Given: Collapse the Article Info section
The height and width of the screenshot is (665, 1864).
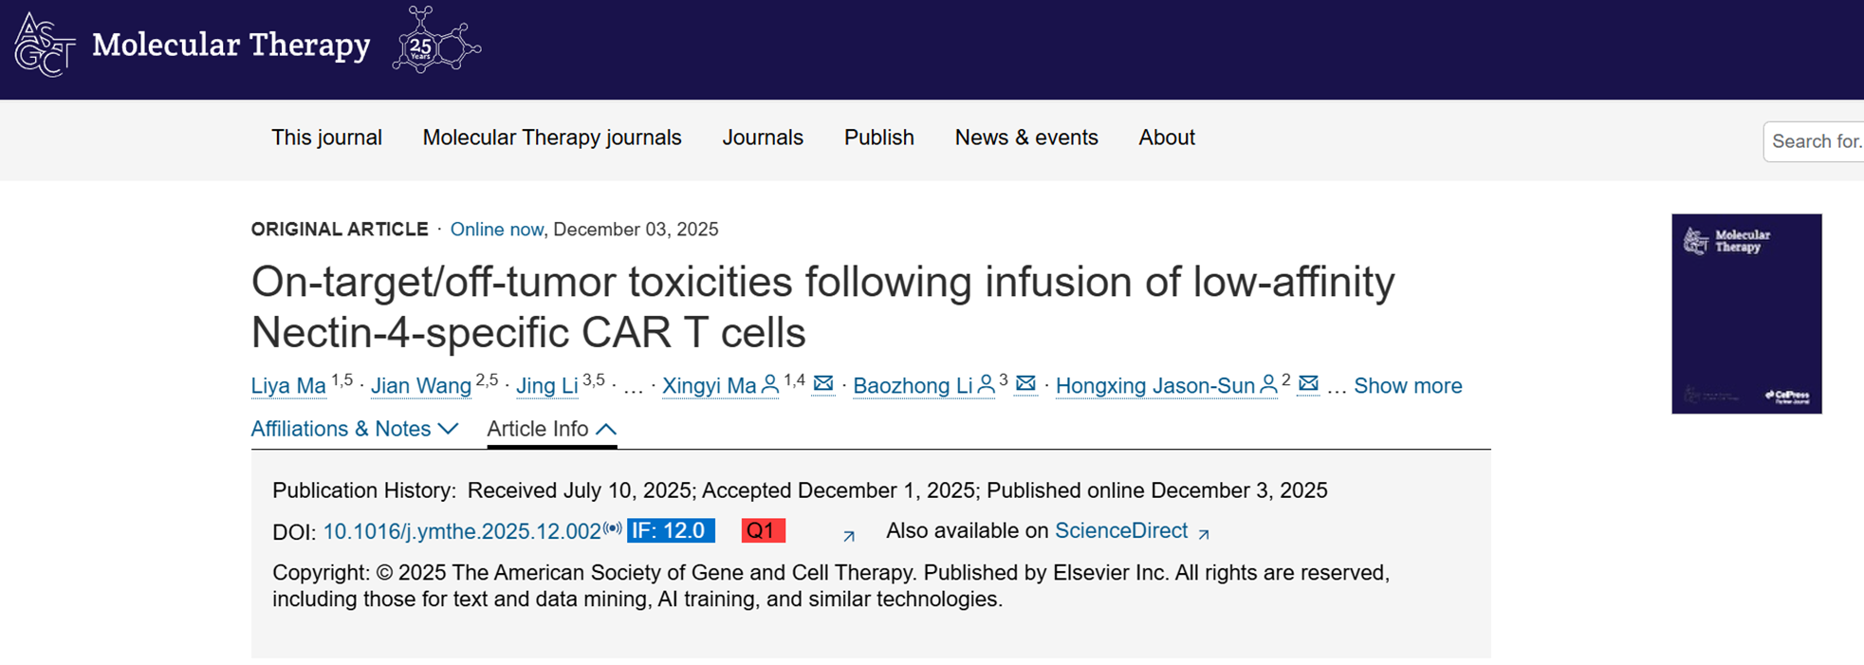Looking at the screenshot, I should 551,429.
